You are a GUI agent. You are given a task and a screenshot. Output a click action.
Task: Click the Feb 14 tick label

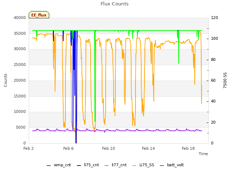click(x=148, y=148)
